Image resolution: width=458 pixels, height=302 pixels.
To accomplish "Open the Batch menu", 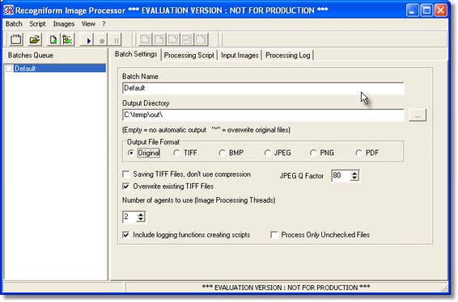I will coord(14,24).
